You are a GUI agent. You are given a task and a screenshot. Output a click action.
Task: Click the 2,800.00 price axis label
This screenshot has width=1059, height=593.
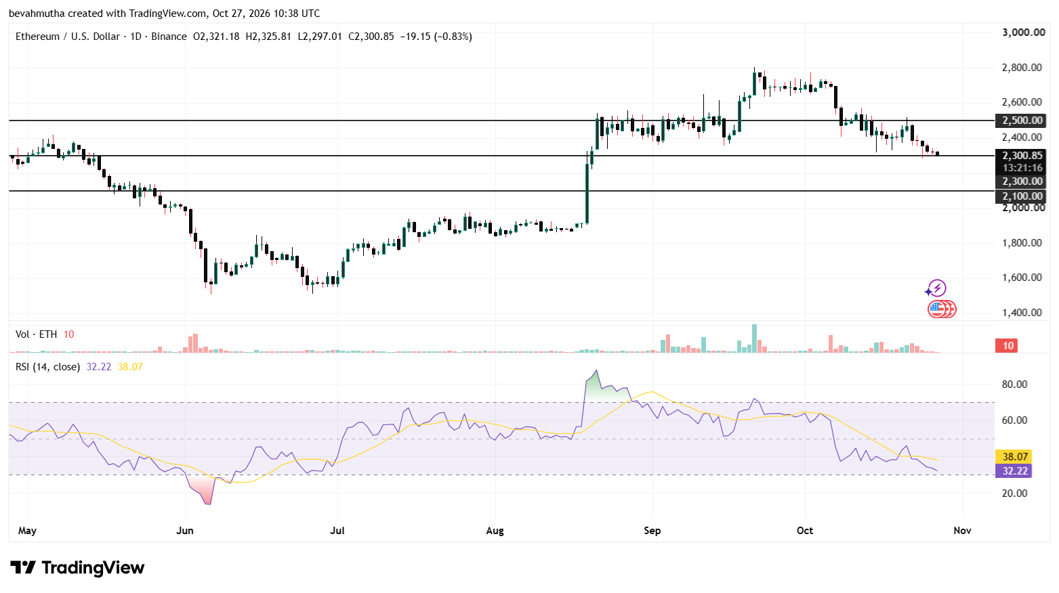click(x=1022, y=68)
